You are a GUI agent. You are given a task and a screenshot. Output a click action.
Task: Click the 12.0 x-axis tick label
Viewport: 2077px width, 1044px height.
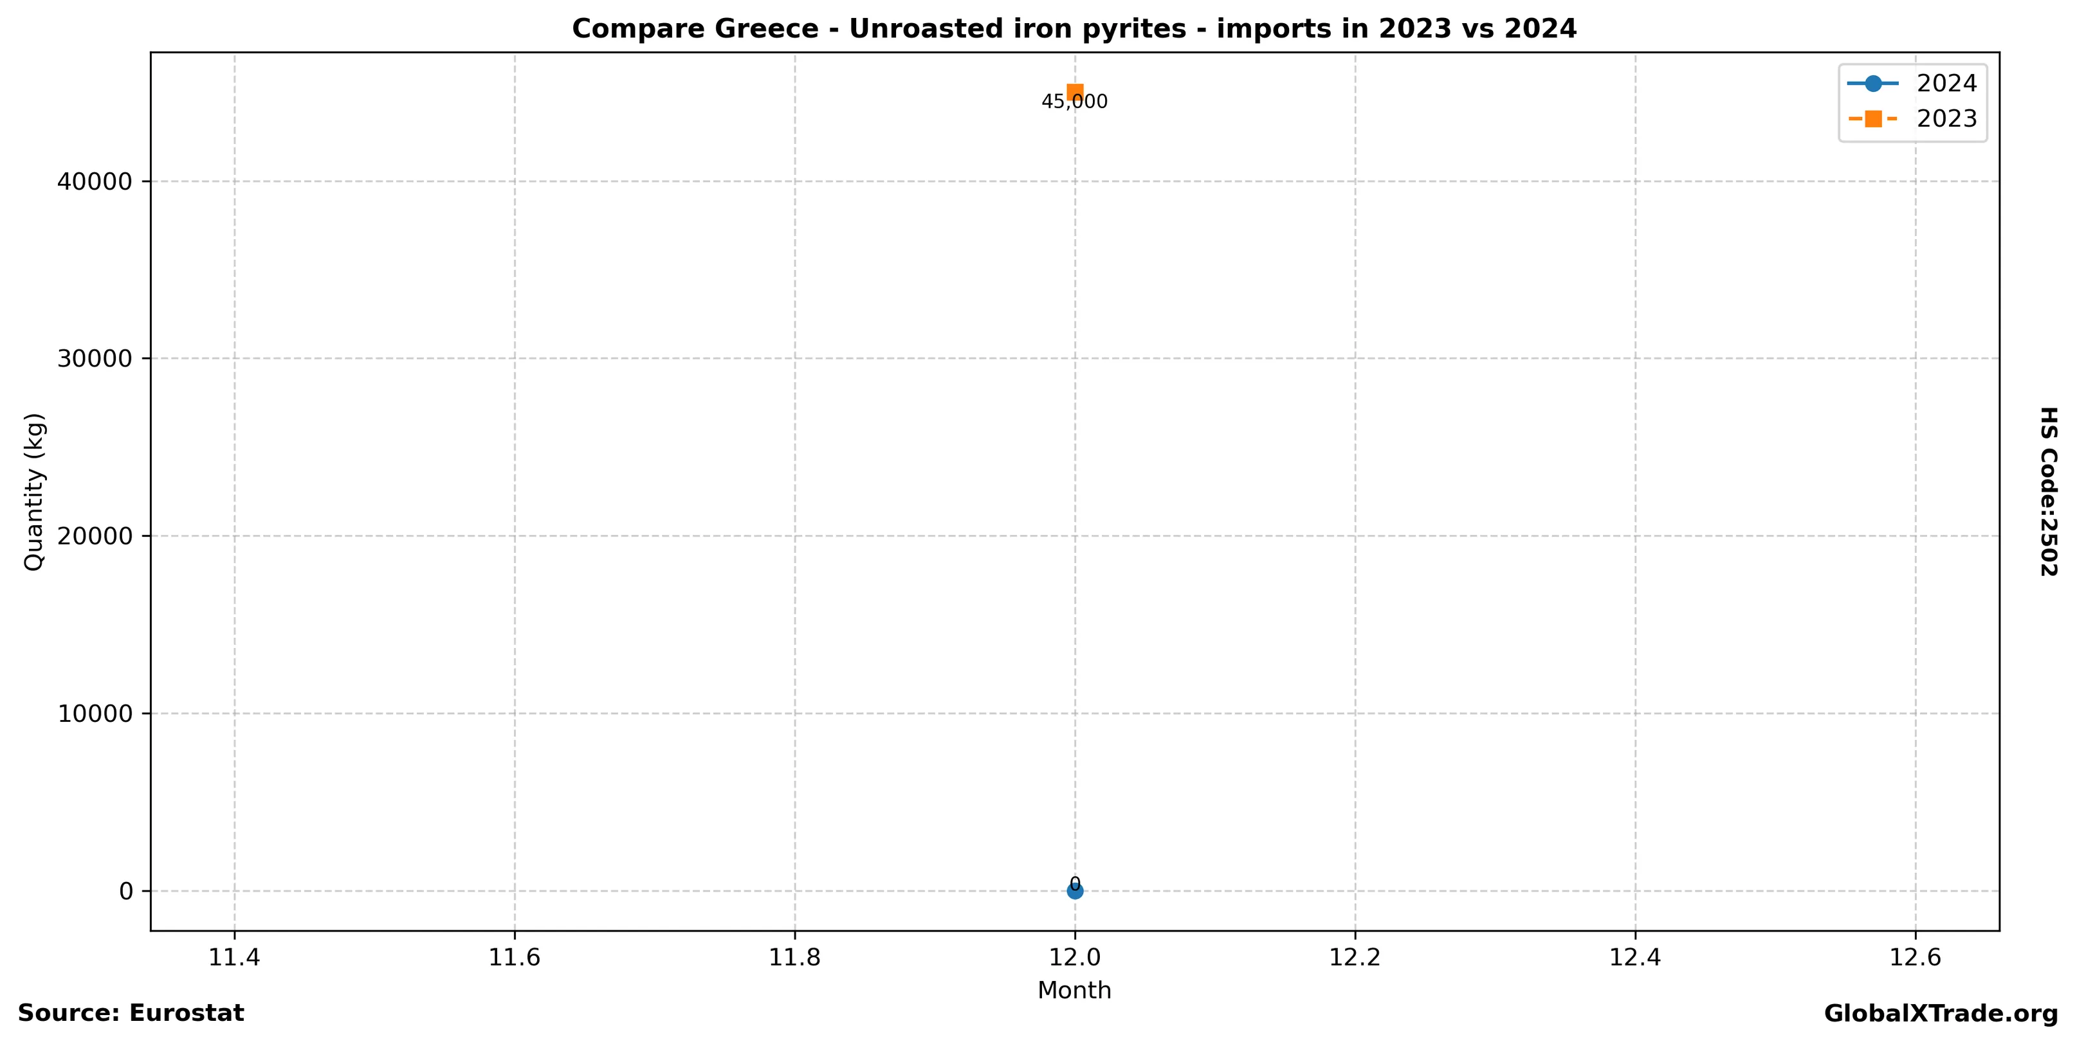pos(1075,957)
